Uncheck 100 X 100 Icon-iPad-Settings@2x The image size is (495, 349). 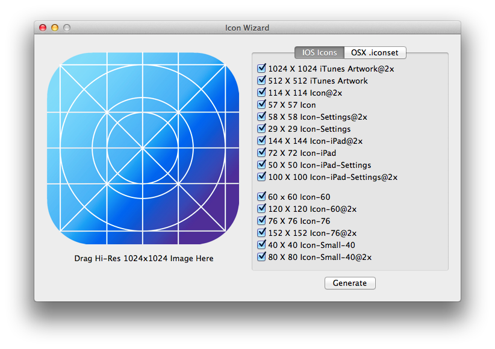coord(261,177)
